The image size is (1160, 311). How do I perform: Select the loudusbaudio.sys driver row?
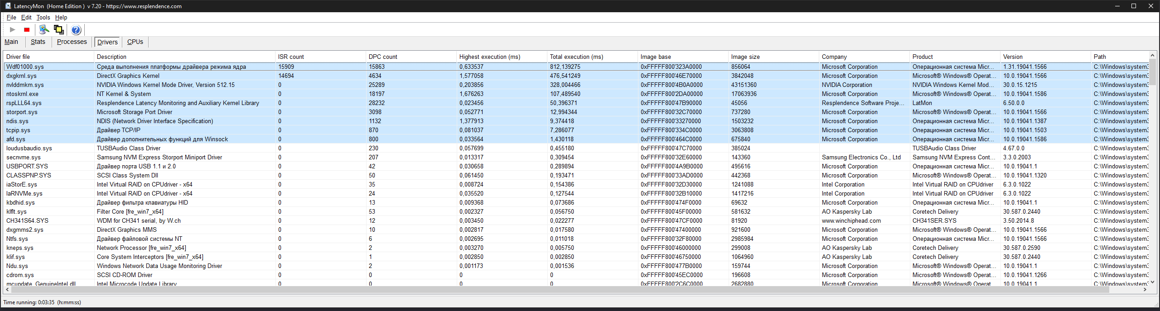click(576, 148)
